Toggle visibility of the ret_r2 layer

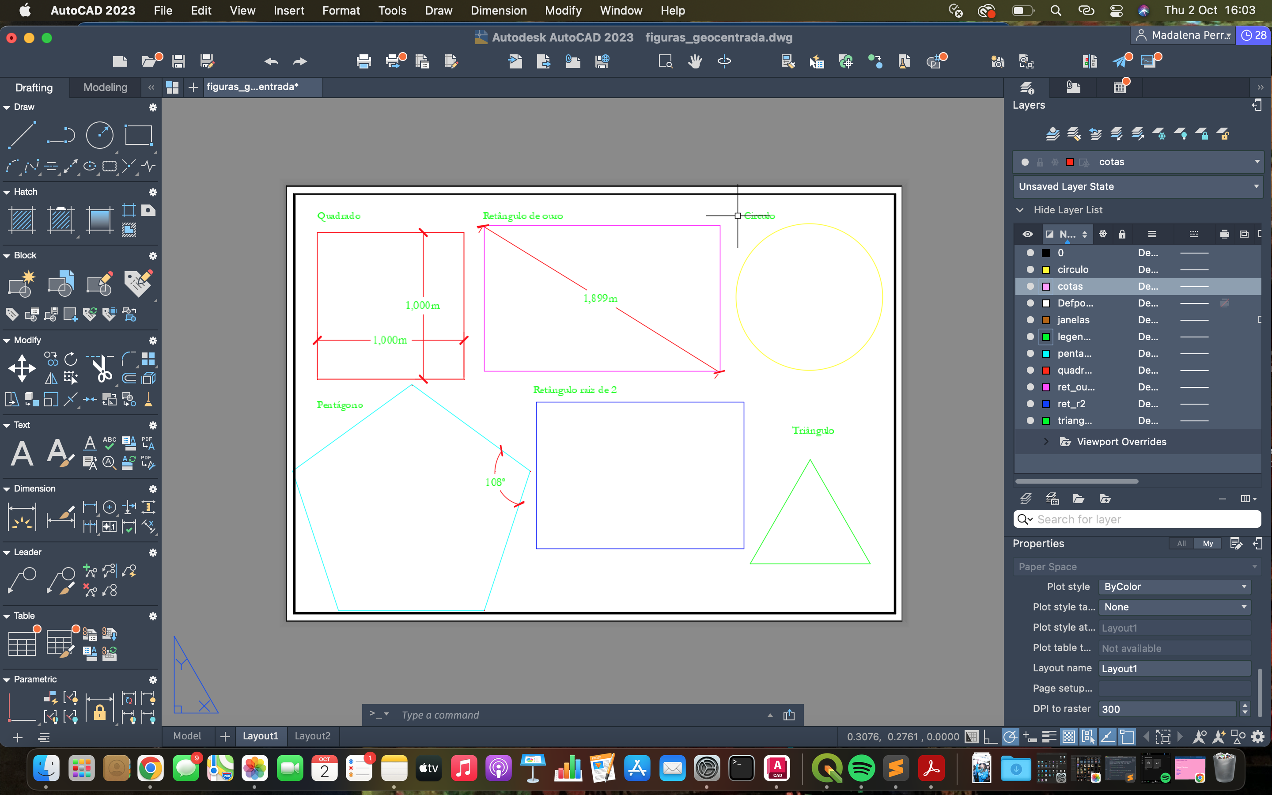click(1030, 404)
